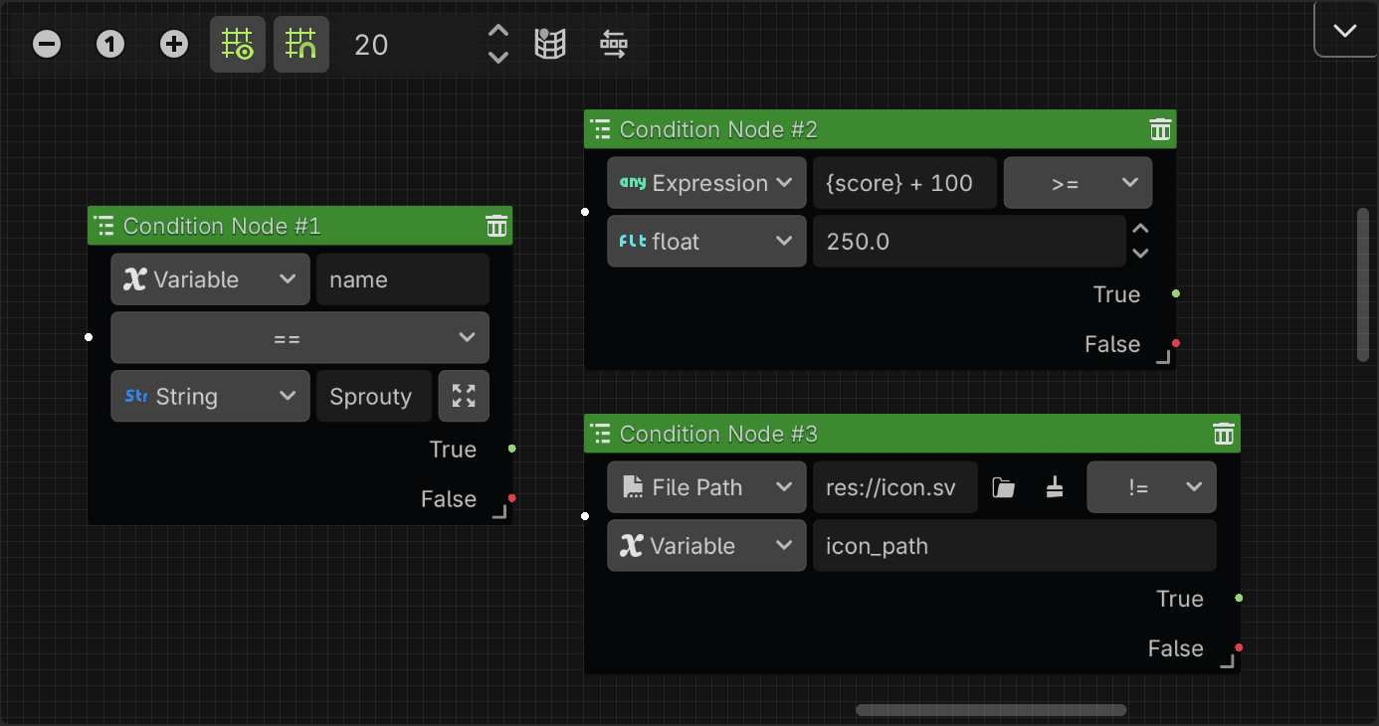
Task: Reset zoom with the 1 button
Action: point(109,44)
